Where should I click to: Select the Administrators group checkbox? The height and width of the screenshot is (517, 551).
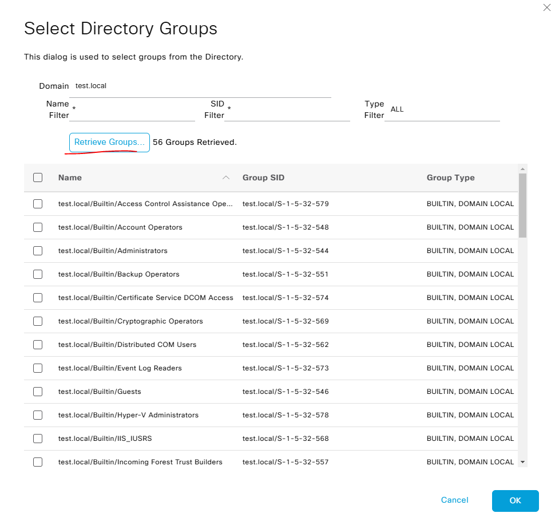[38, 251]
